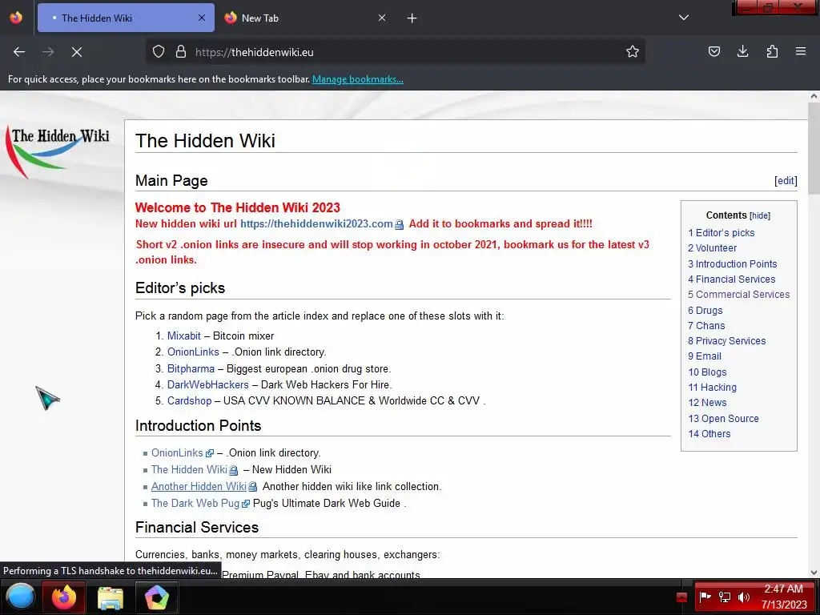
Task: View site security via padlock icon
Action: 181,52
